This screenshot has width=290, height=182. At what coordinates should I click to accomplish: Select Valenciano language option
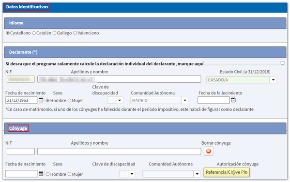pos(75,33)
